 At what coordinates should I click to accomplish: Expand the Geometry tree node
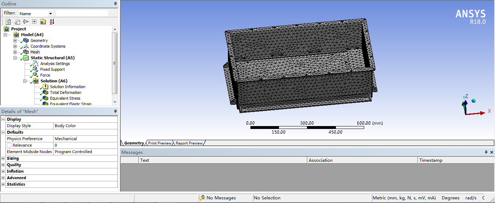(15, 40)
